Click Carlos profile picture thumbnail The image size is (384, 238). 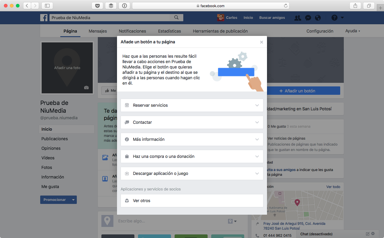tap(220, 18)
